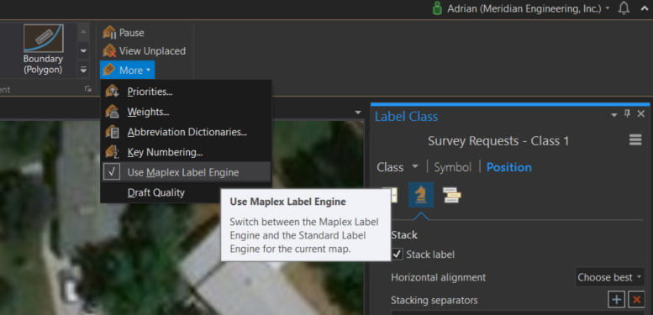
Task: Click the Stack section heading
Action: point(404,235)
